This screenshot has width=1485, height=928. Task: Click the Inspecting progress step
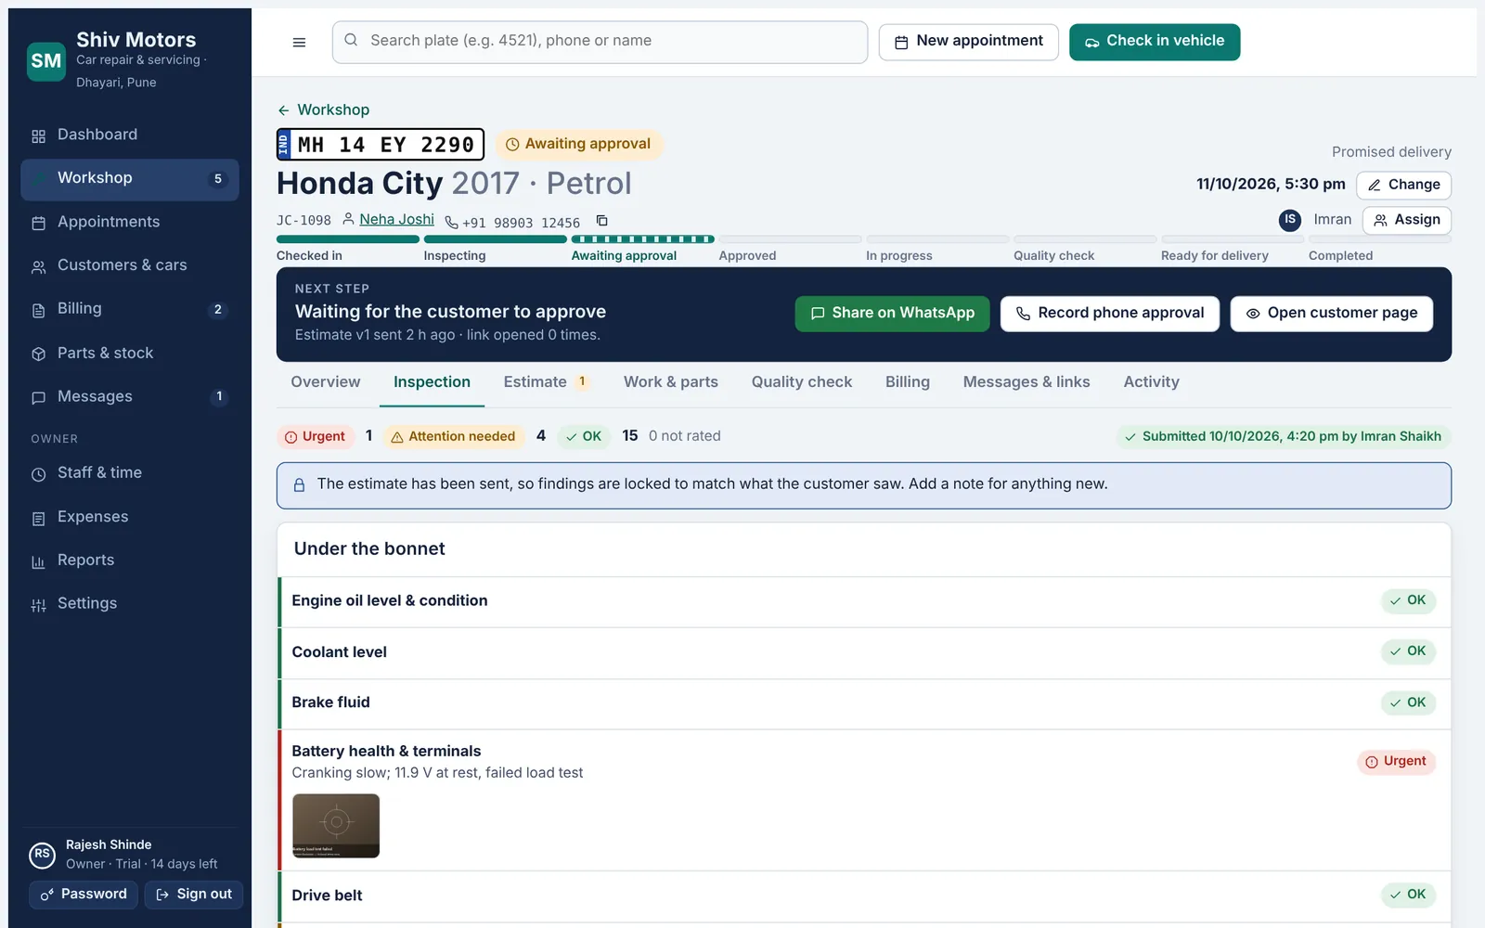tap(495, 249)
